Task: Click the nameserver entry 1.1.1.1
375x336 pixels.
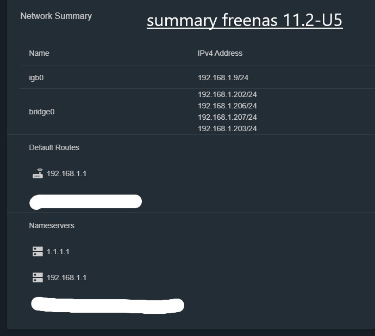Action: click(x=58, y=251)
